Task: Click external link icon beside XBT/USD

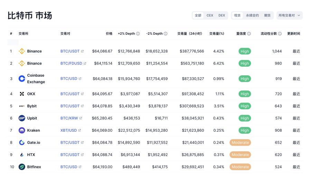Action: tap(79, 130)
